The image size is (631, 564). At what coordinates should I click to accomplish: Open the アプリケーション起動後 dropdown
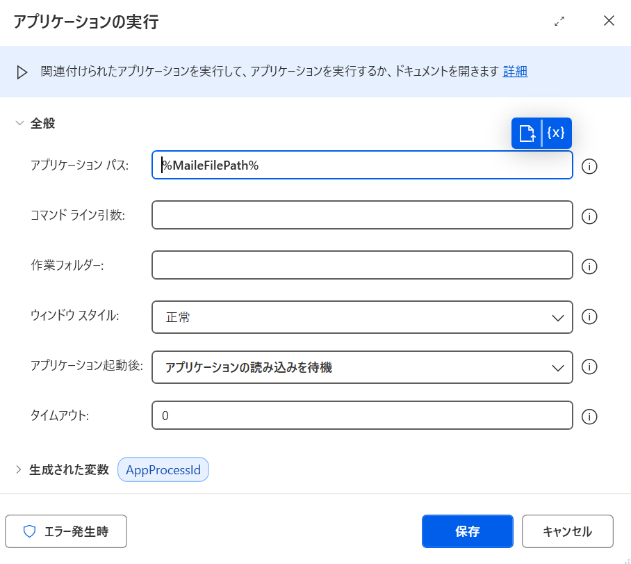click(362, 367)
